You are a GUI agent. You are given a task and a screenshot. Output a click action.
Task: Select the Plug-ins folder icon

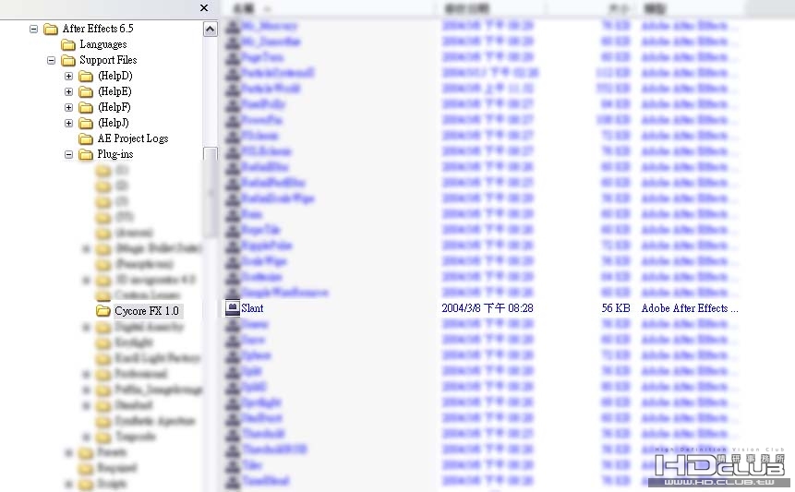[x=86, y=154]
